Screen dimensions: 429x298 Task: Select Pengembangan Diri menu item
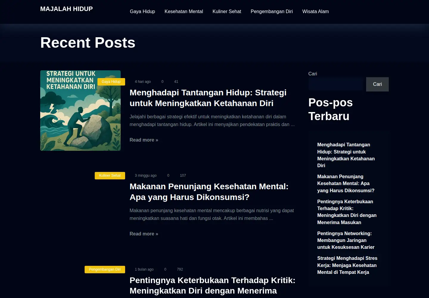tap(272, 11)
